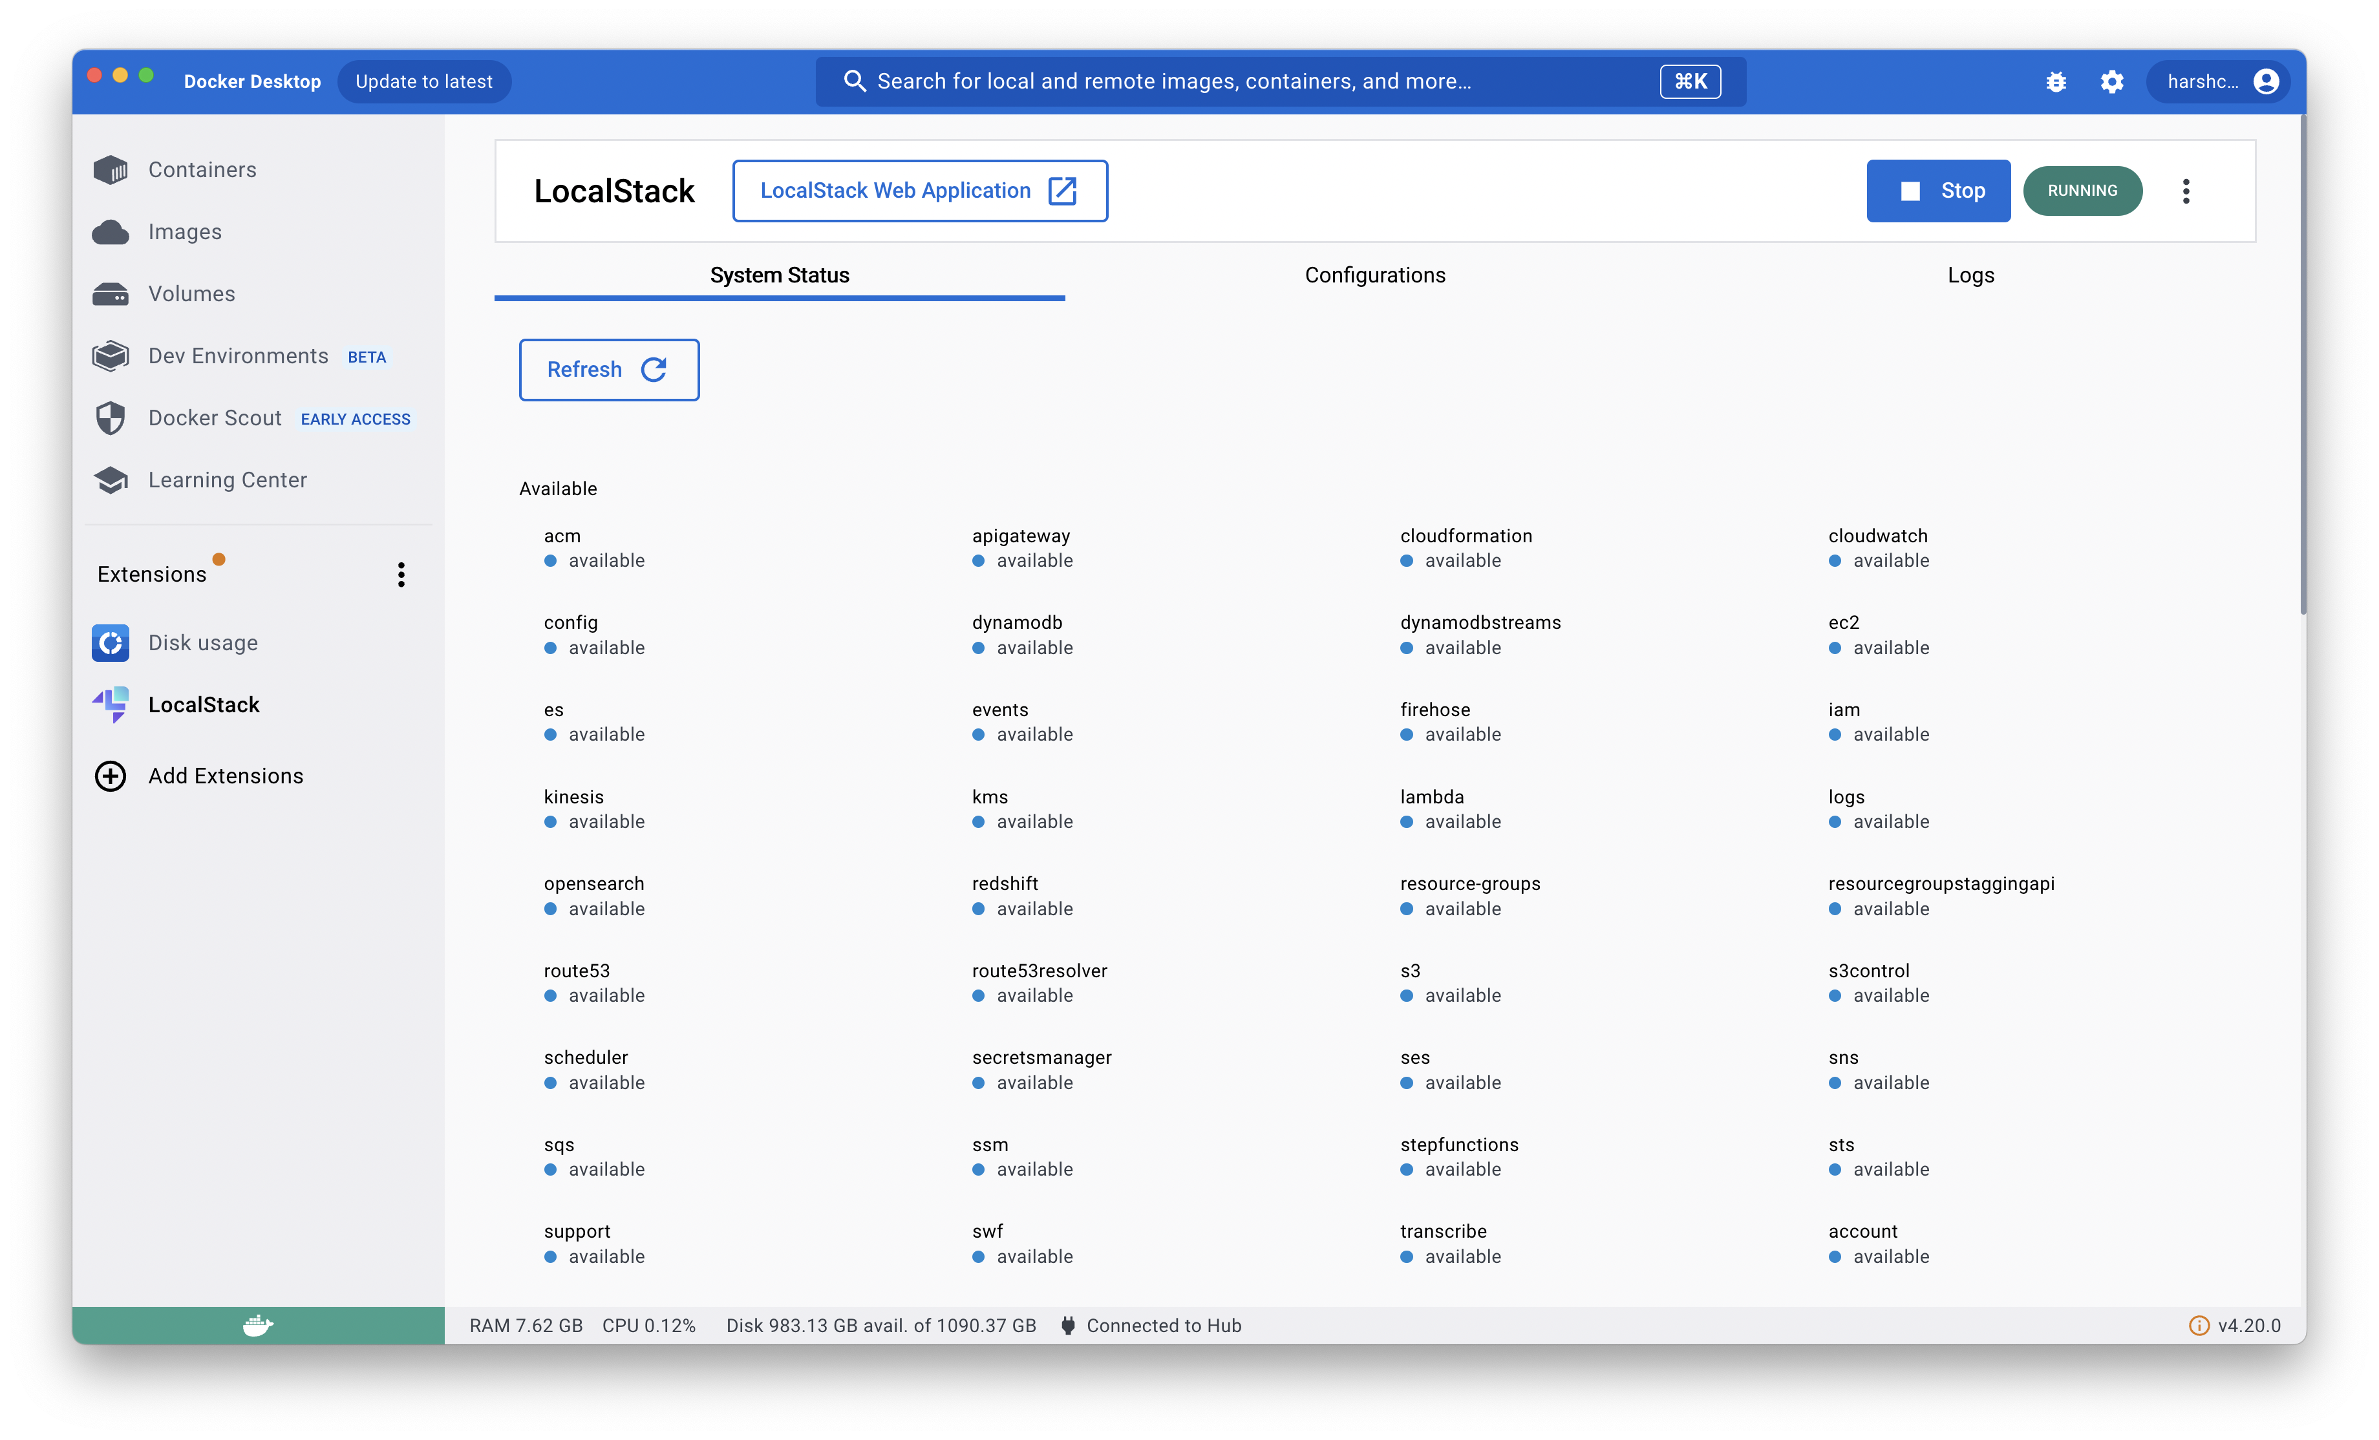Open Docker Desktop settings gear
Screen dimensions: 2379x1440
(x=2111, y=81)
